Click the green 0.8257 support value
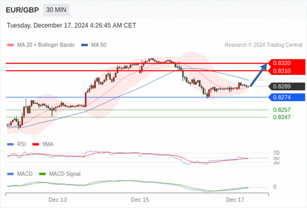307x208 pixels. tap(282, 110)
